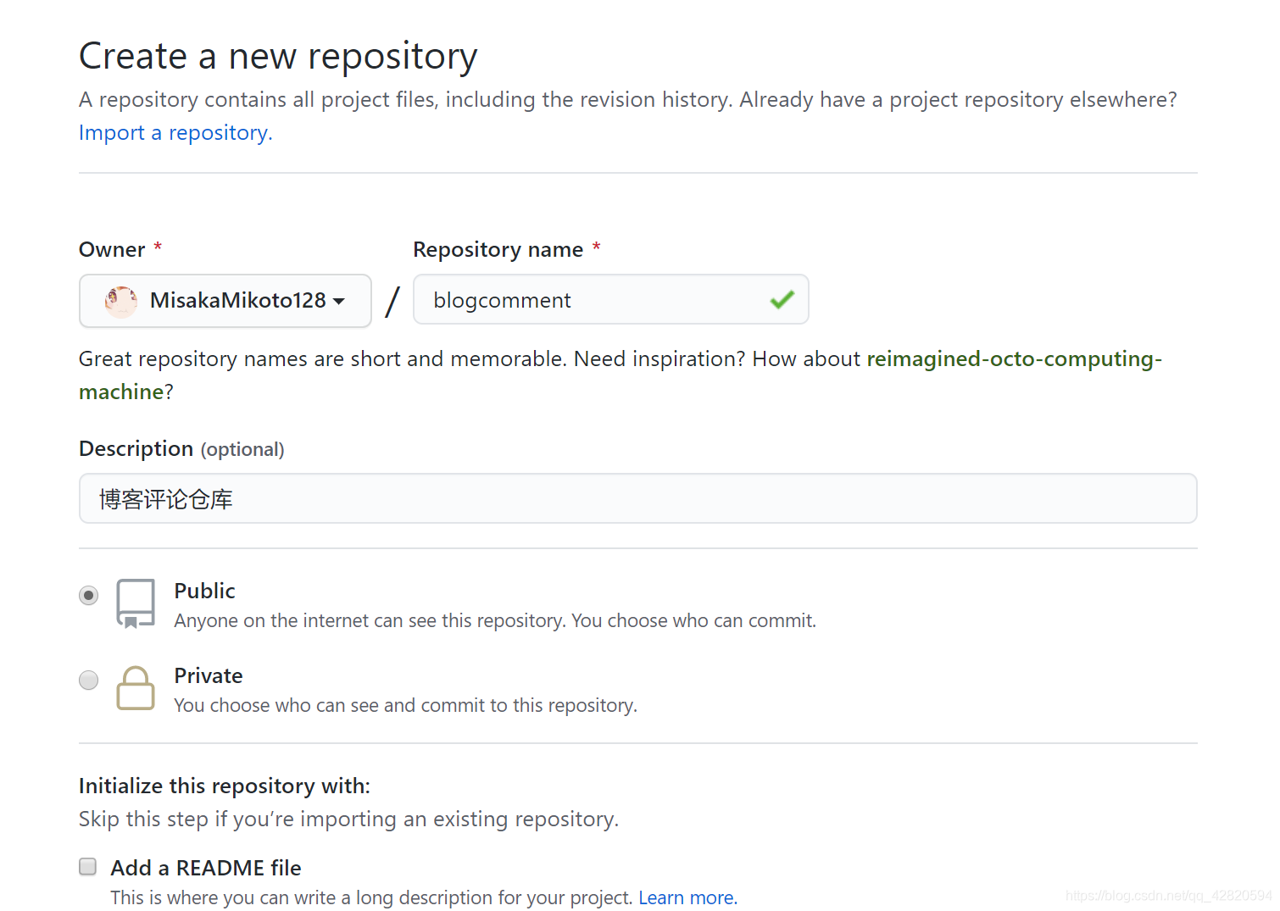
Task: Select the Public radio button
Action: (x=88, y=596)
